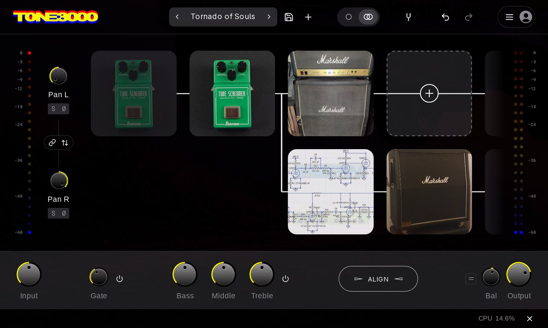Swap left and right channels
548x328 pixels.
coord(65,143)
